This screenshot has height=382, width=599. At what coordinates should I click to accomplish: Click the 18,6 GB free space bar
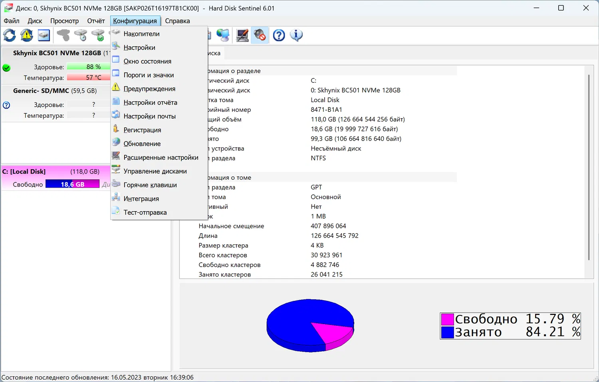[x=72, y=184]
